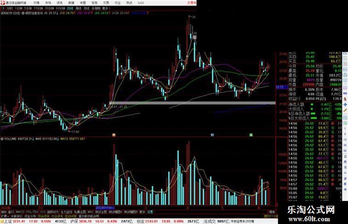Image resolution: width=348 pixels, height=224 pixels.
Task: Open the 资讯 menu
Action: [60, 3]
